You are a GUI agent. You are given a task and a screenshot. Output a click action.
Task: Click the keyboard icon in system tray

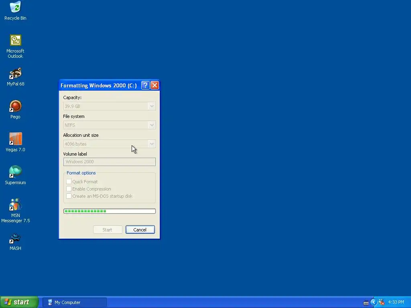click(x=366, y=302)
